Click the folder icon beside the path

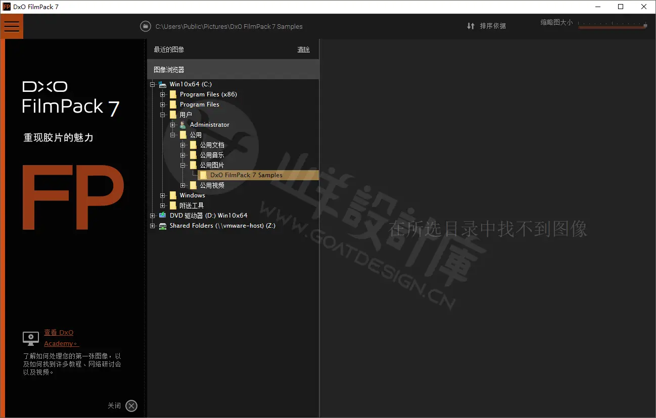point(146,26)
